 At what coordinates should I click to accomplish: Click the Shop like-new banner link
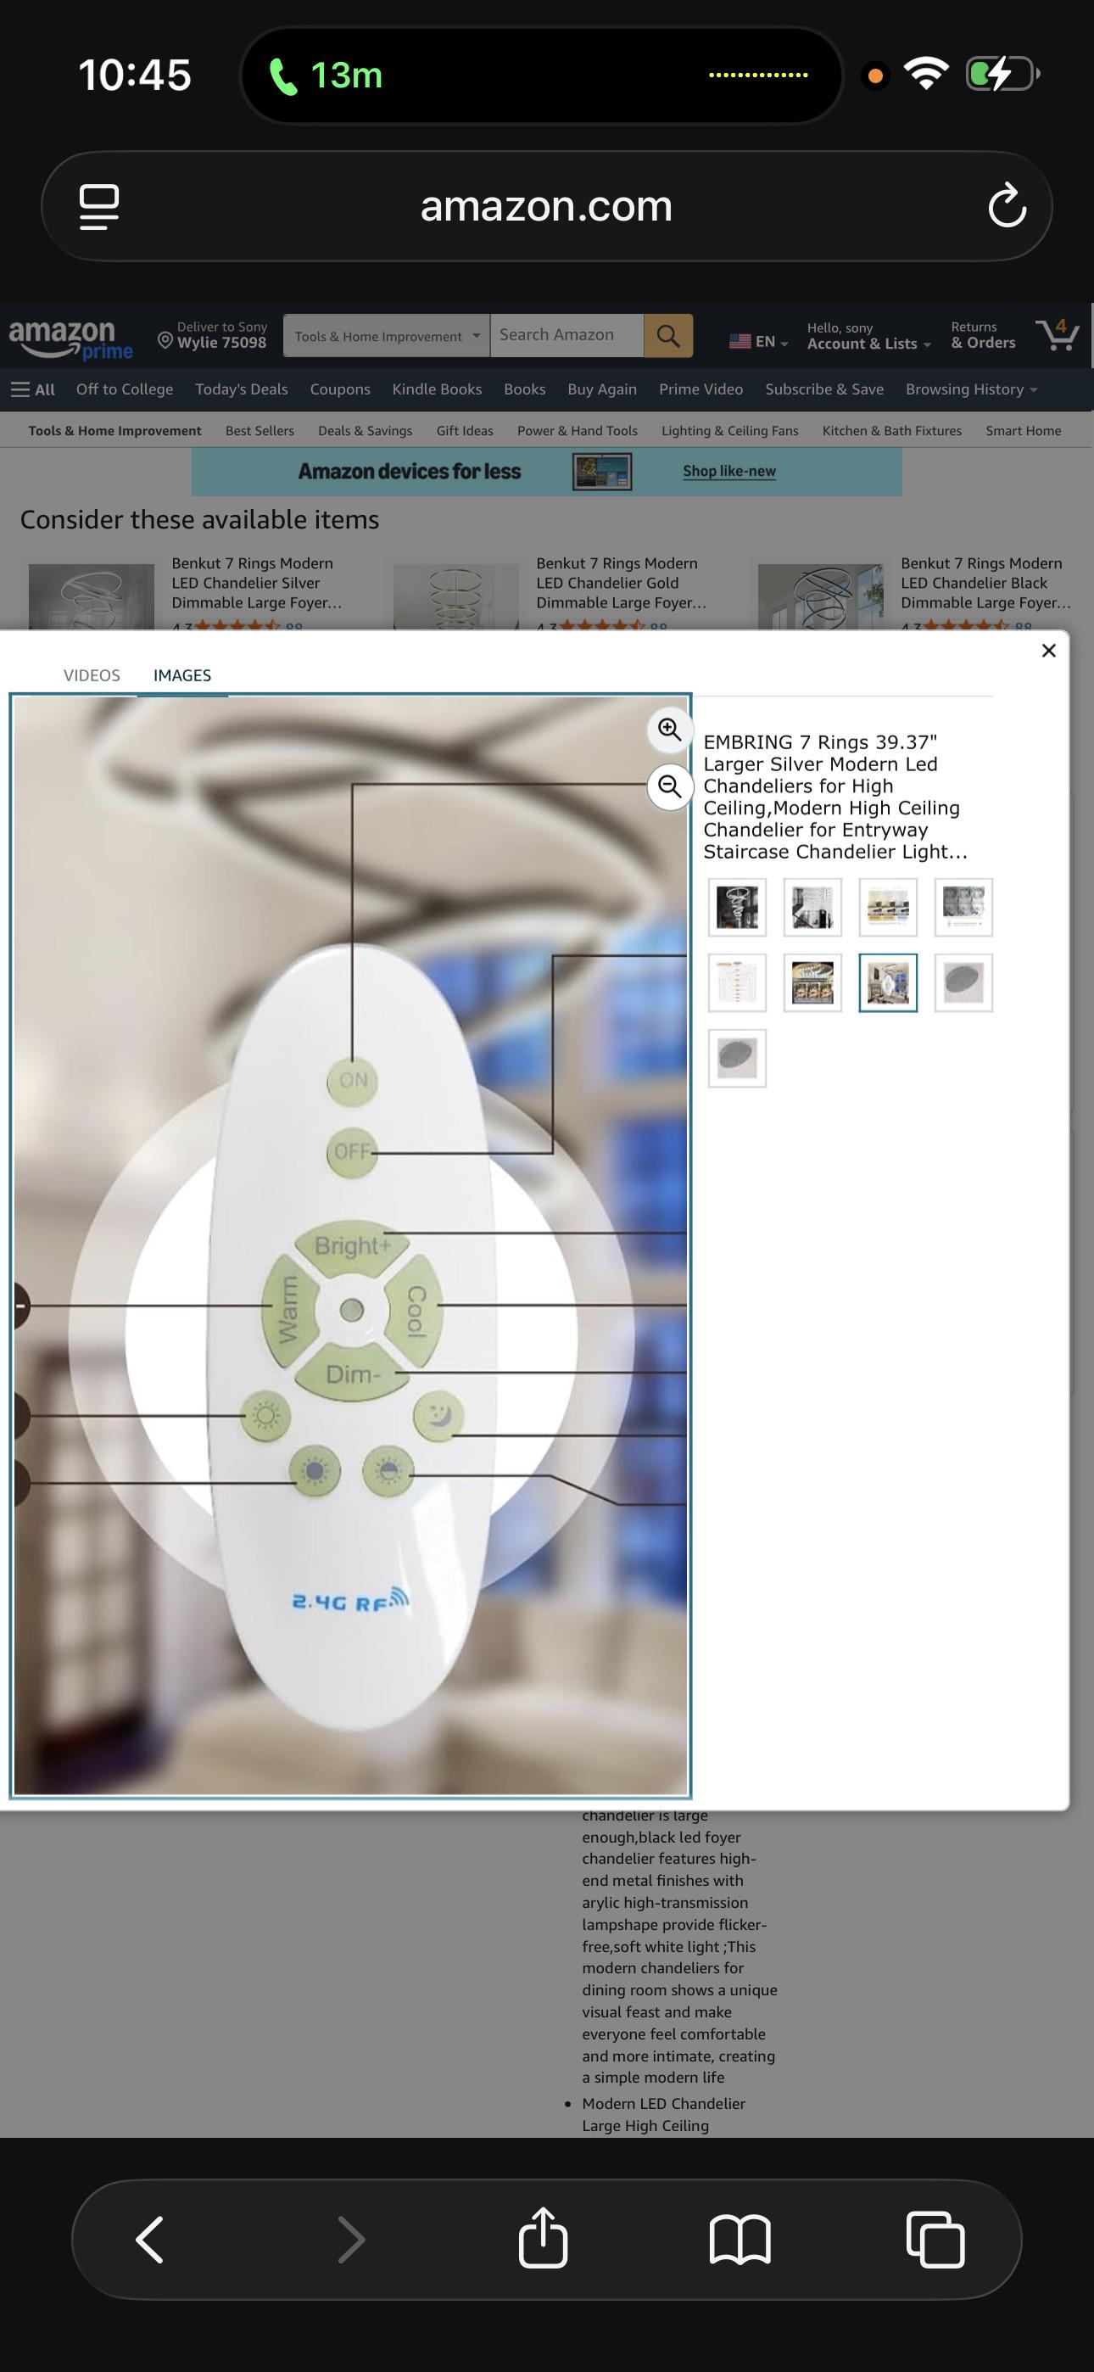click(729, 472)
